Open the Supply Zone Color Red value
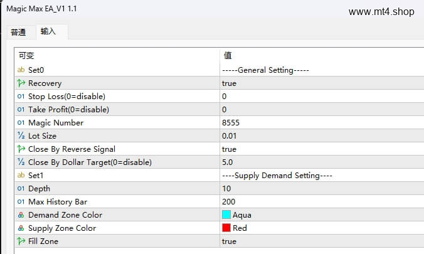Viewport: 424px width, 254px height. (240, 228)
